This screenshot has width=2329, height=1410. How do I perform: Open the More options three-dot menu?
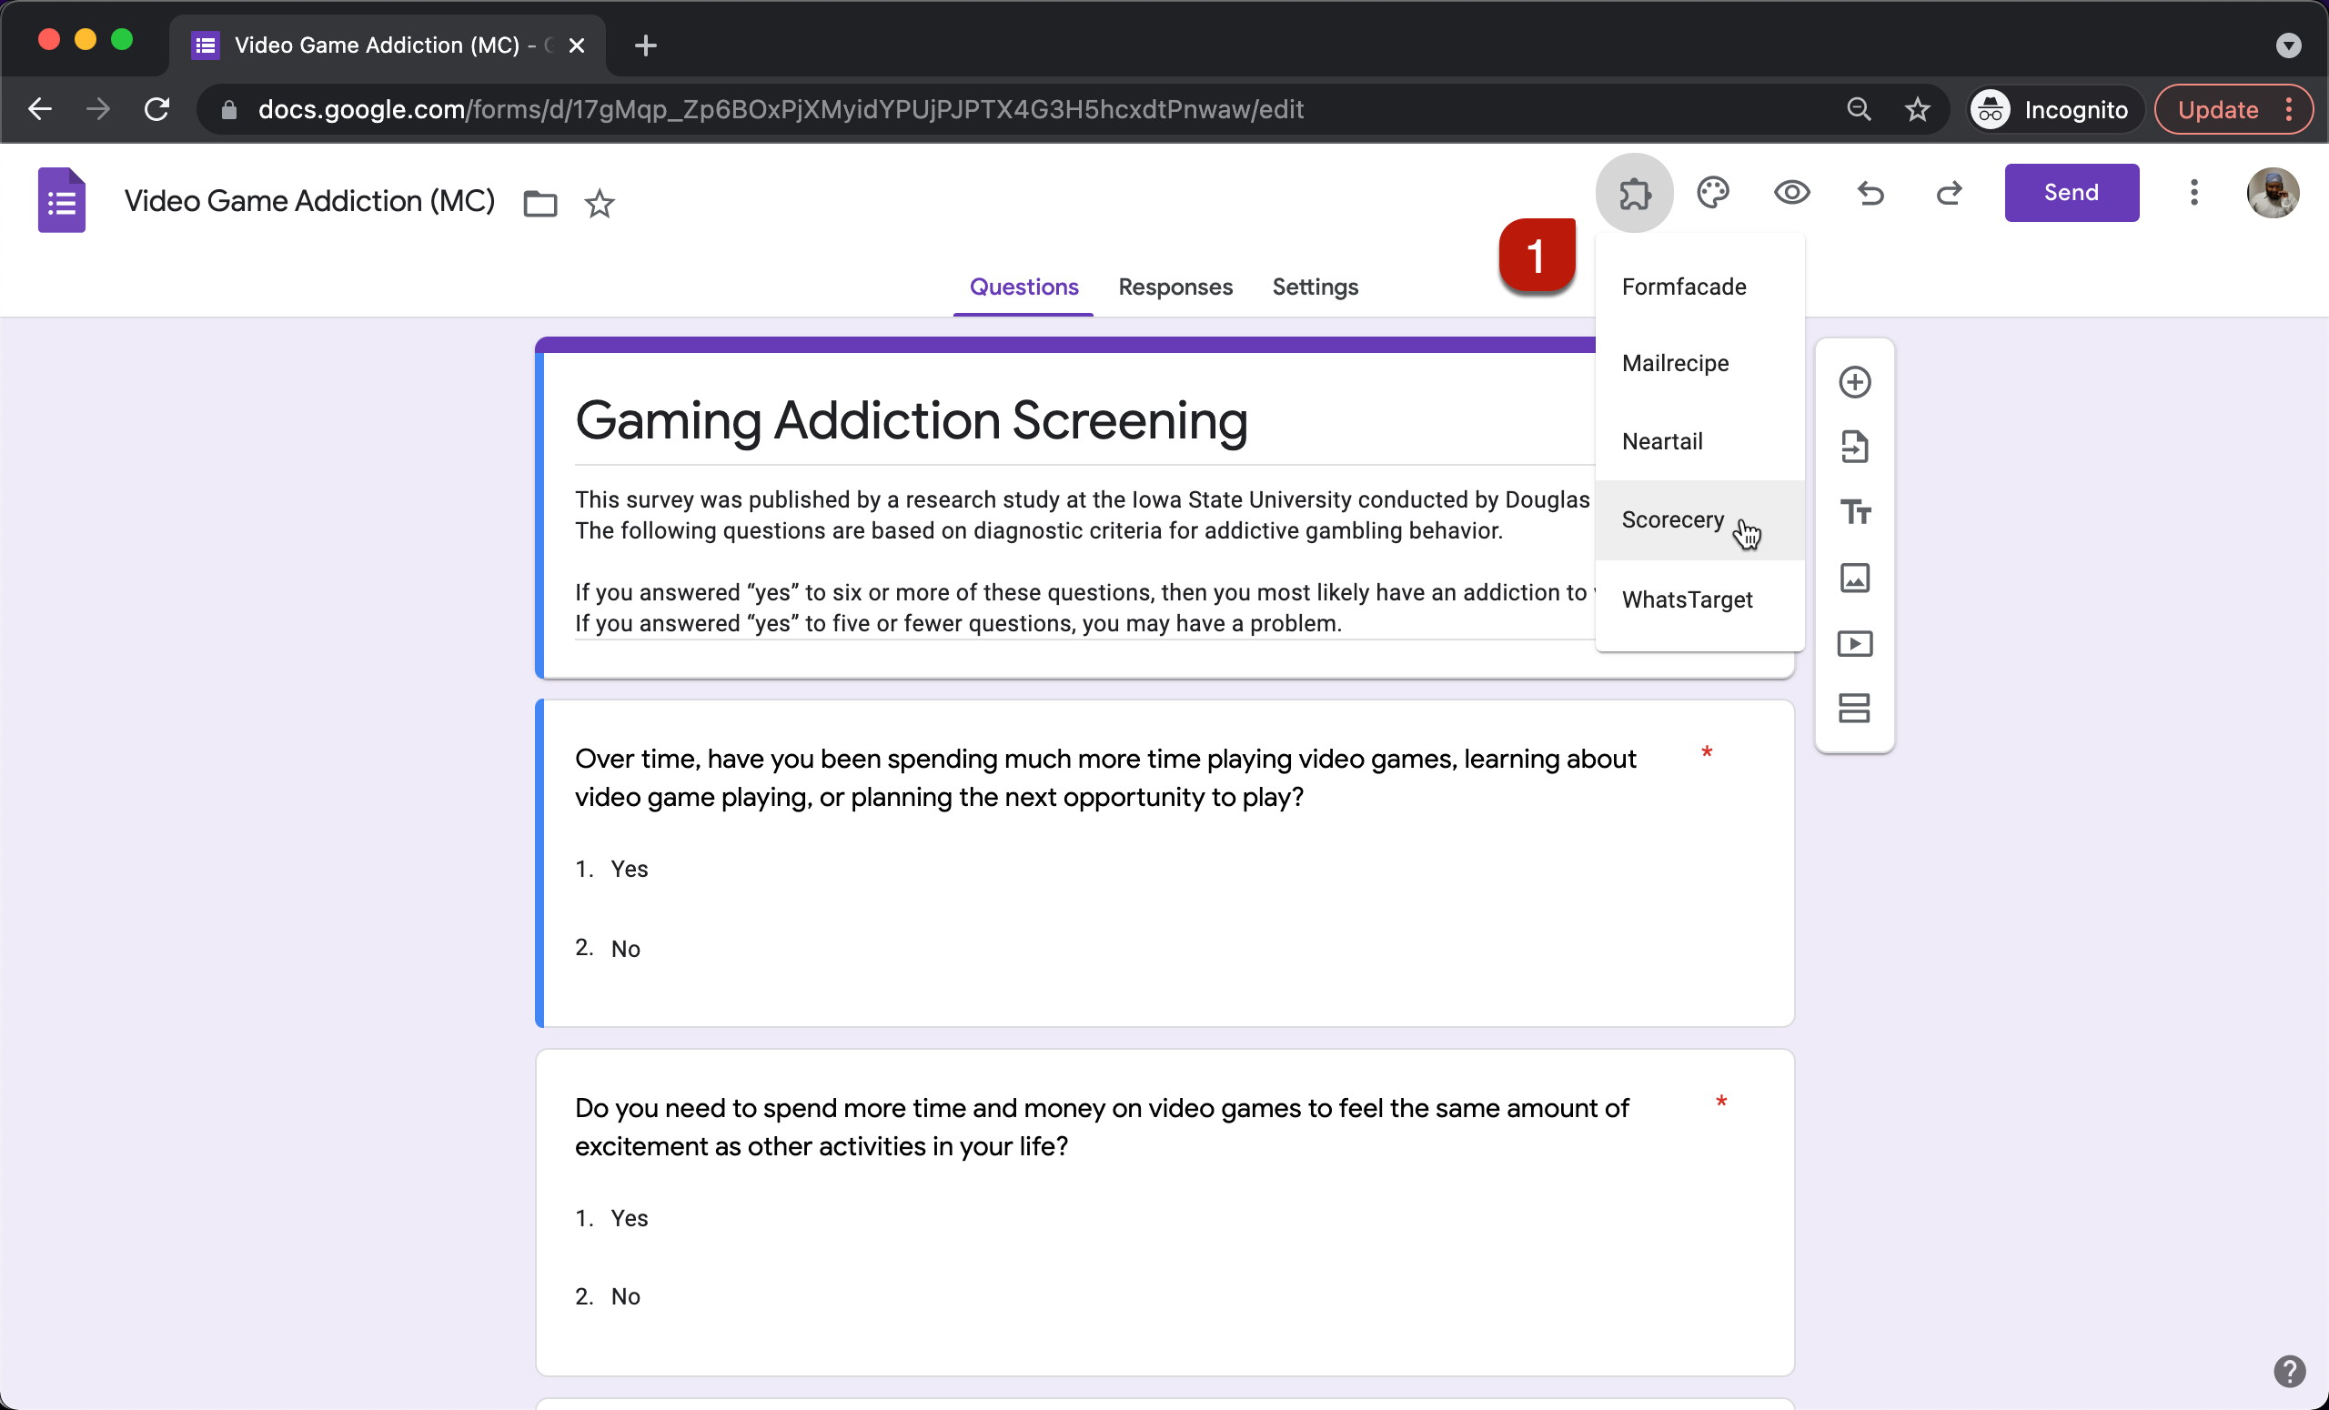[2193, 193]
